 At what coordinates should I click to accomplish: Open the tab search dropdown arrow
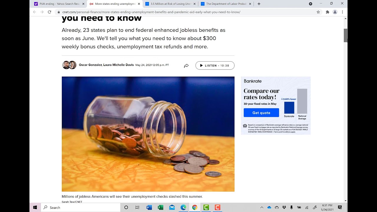(x=310, y=4)
